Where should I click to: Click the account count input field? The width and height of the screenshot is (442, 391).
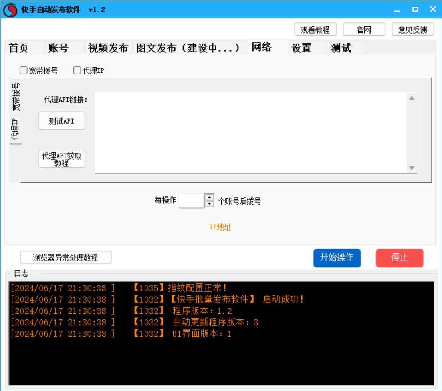point(192,201)
